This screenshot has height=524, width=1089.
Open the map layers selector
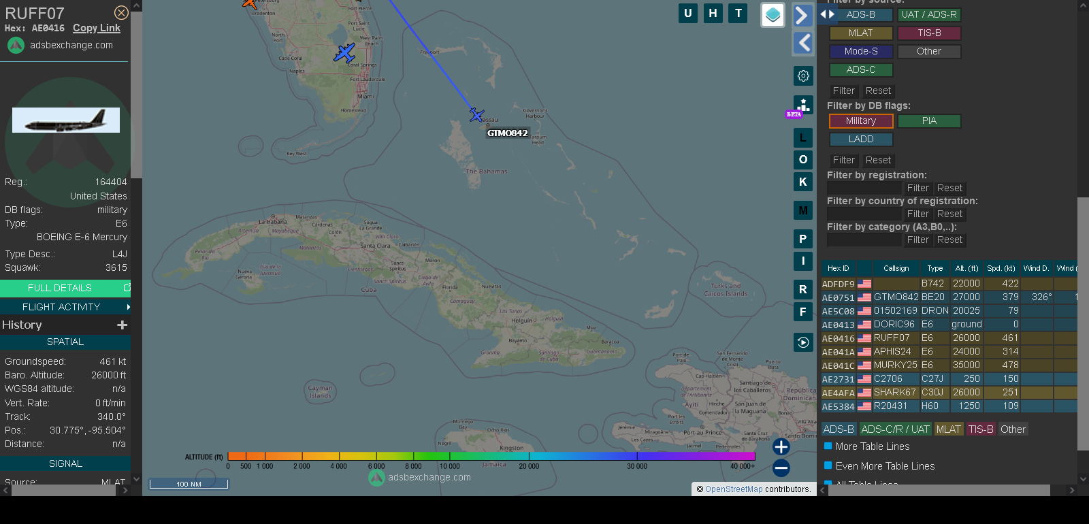(773, 15)
